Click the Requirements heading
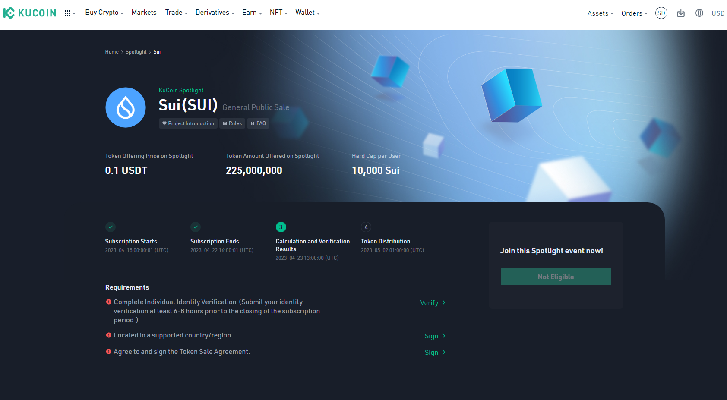The height and width of the screenshot is (400, 727). pos(127,287)
